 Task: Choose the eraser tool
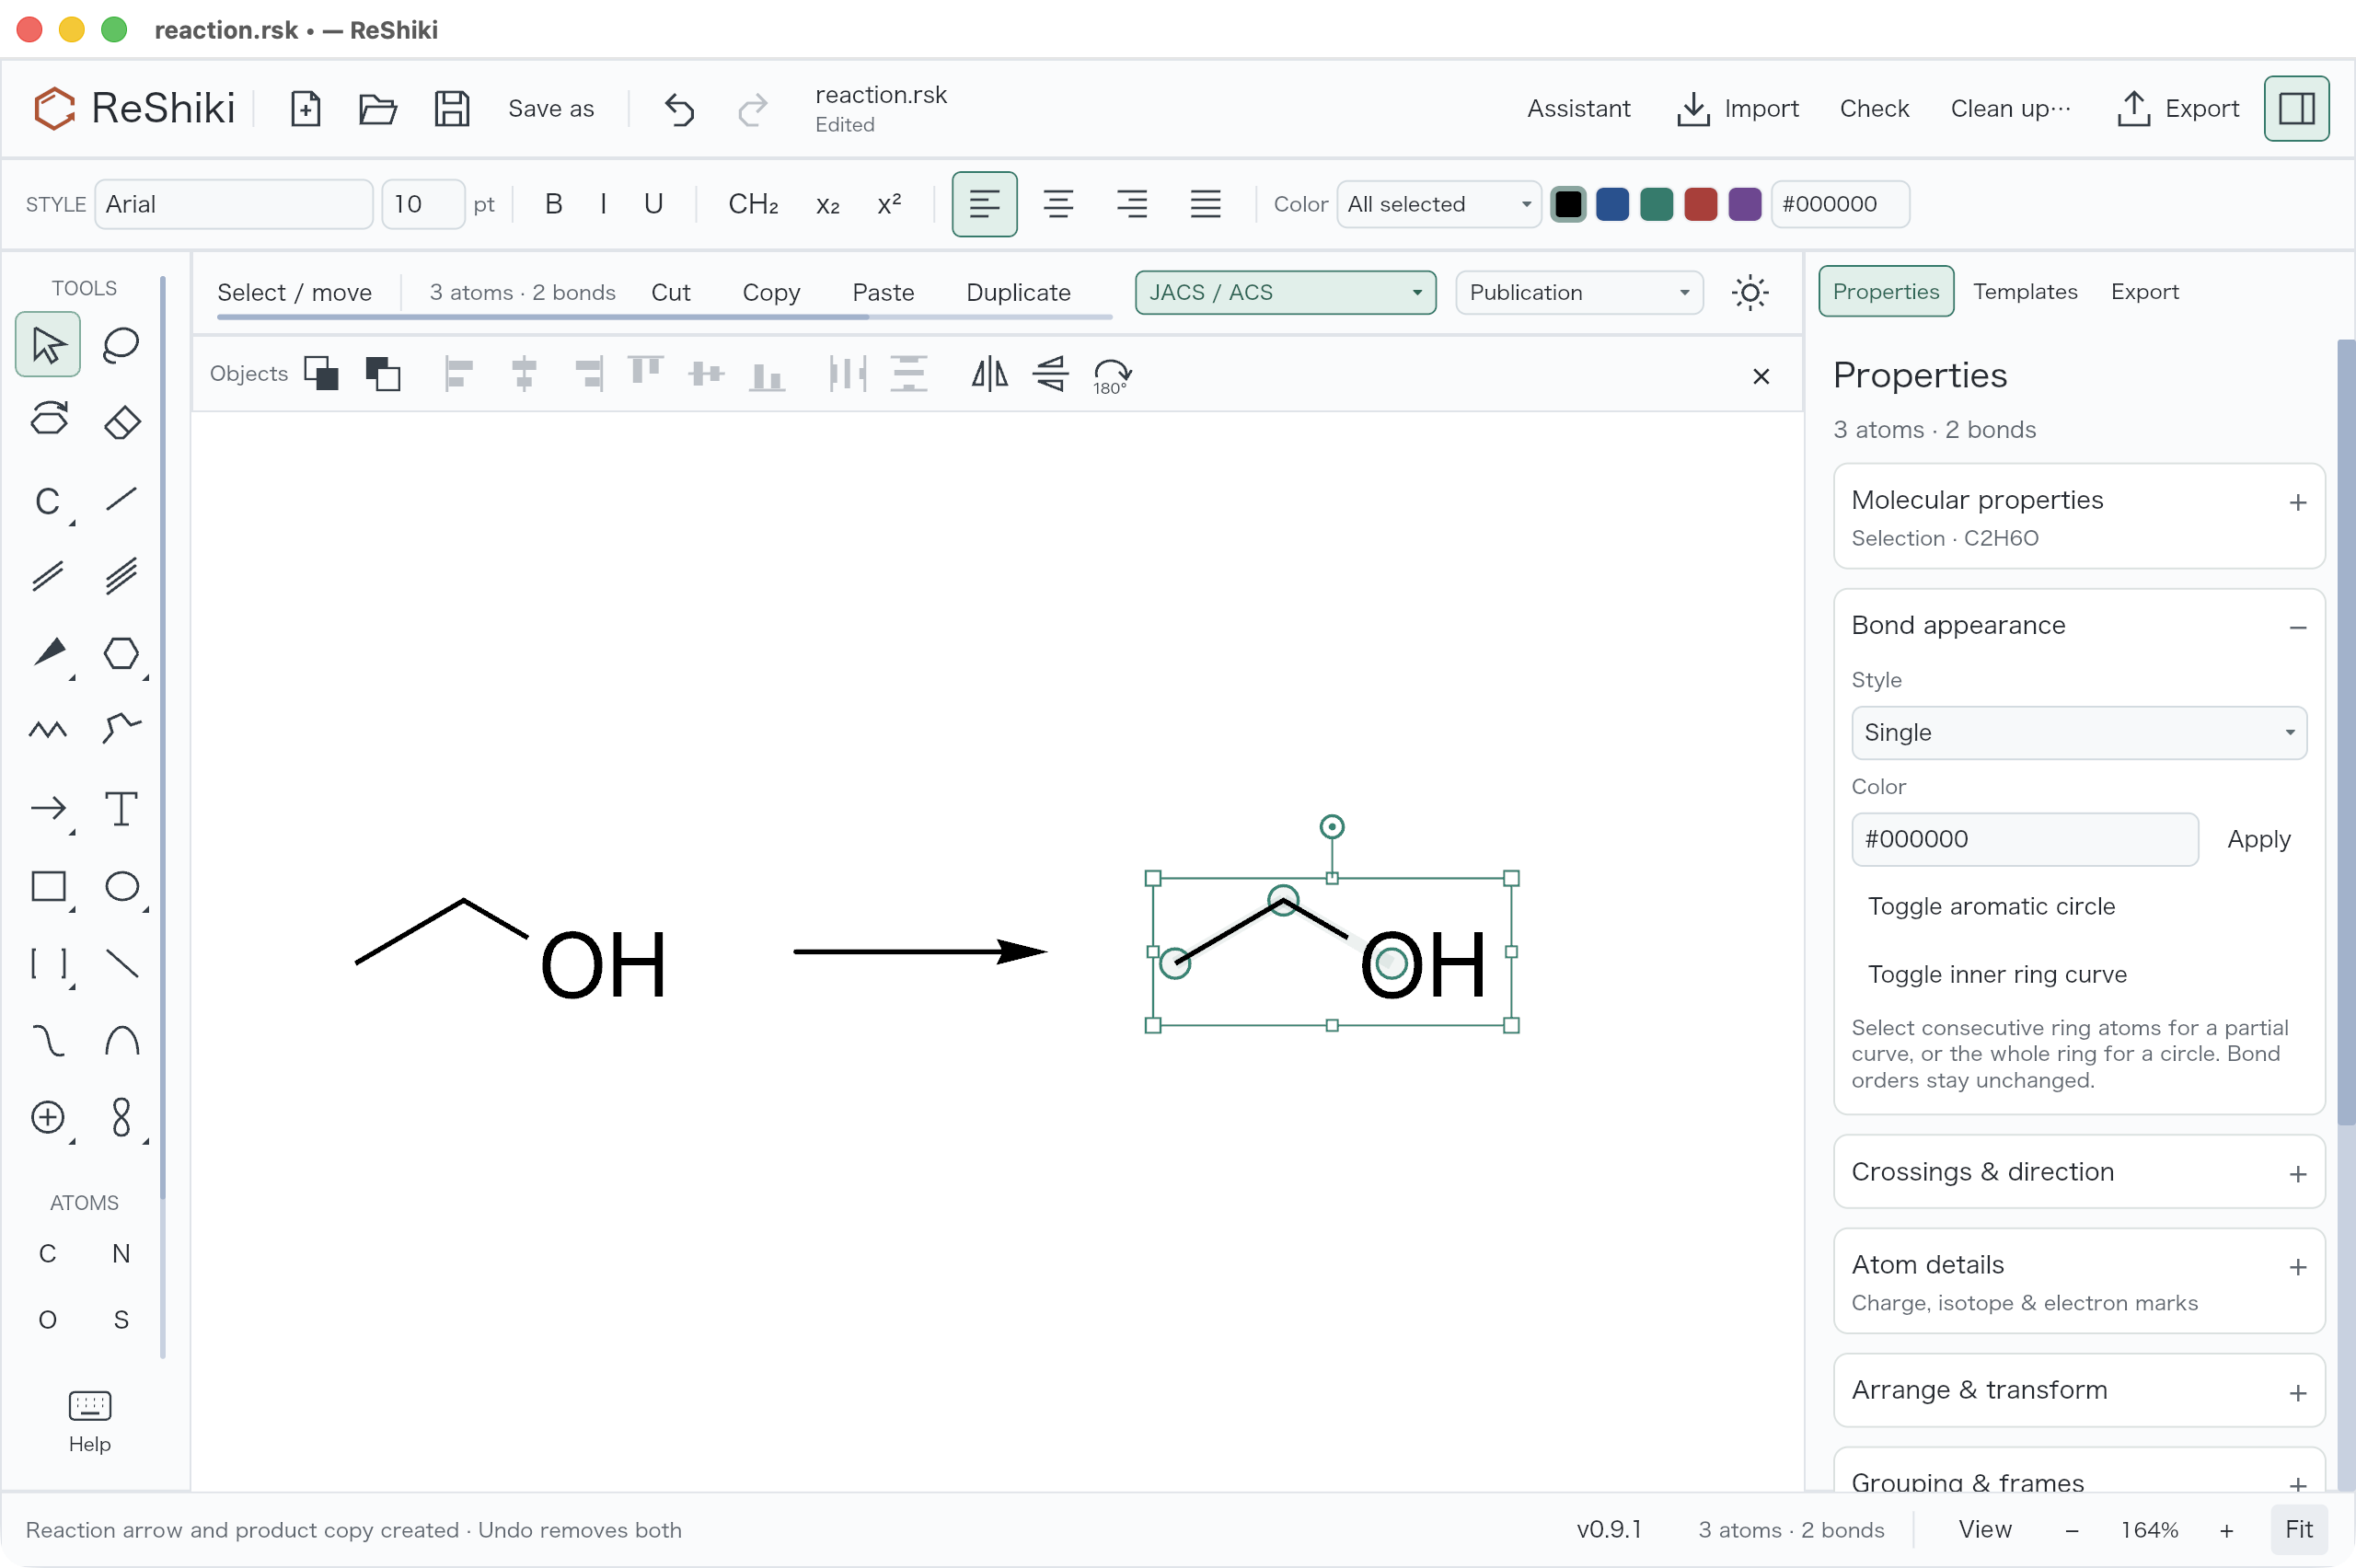pos(121,421)
